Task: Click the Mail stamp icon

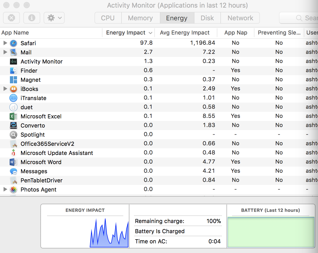Action: point(13,52)
